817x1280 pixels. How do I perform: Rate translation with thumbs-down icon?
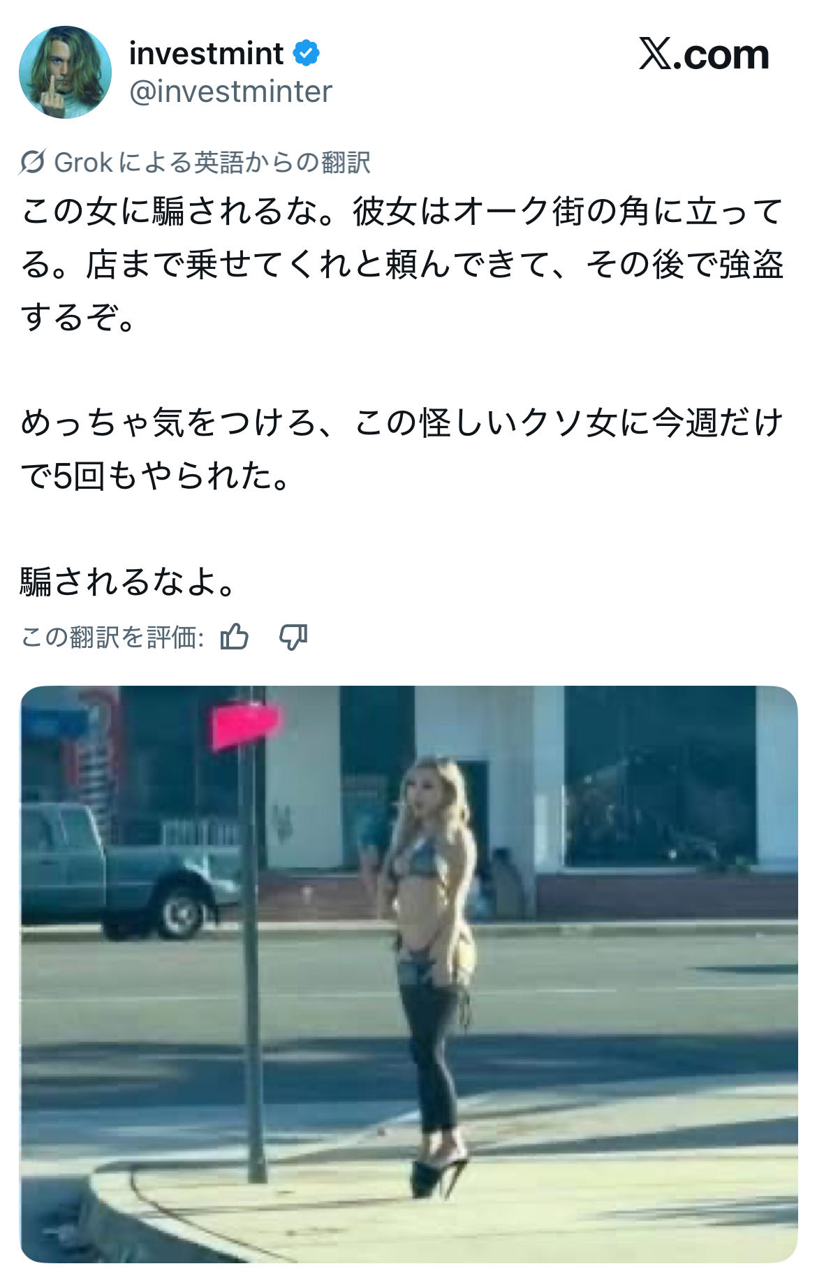[x=293, y=637]
